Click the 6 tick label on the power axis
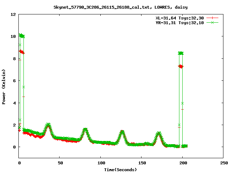This screenshot has height=173, width=231. coord(14,81)
